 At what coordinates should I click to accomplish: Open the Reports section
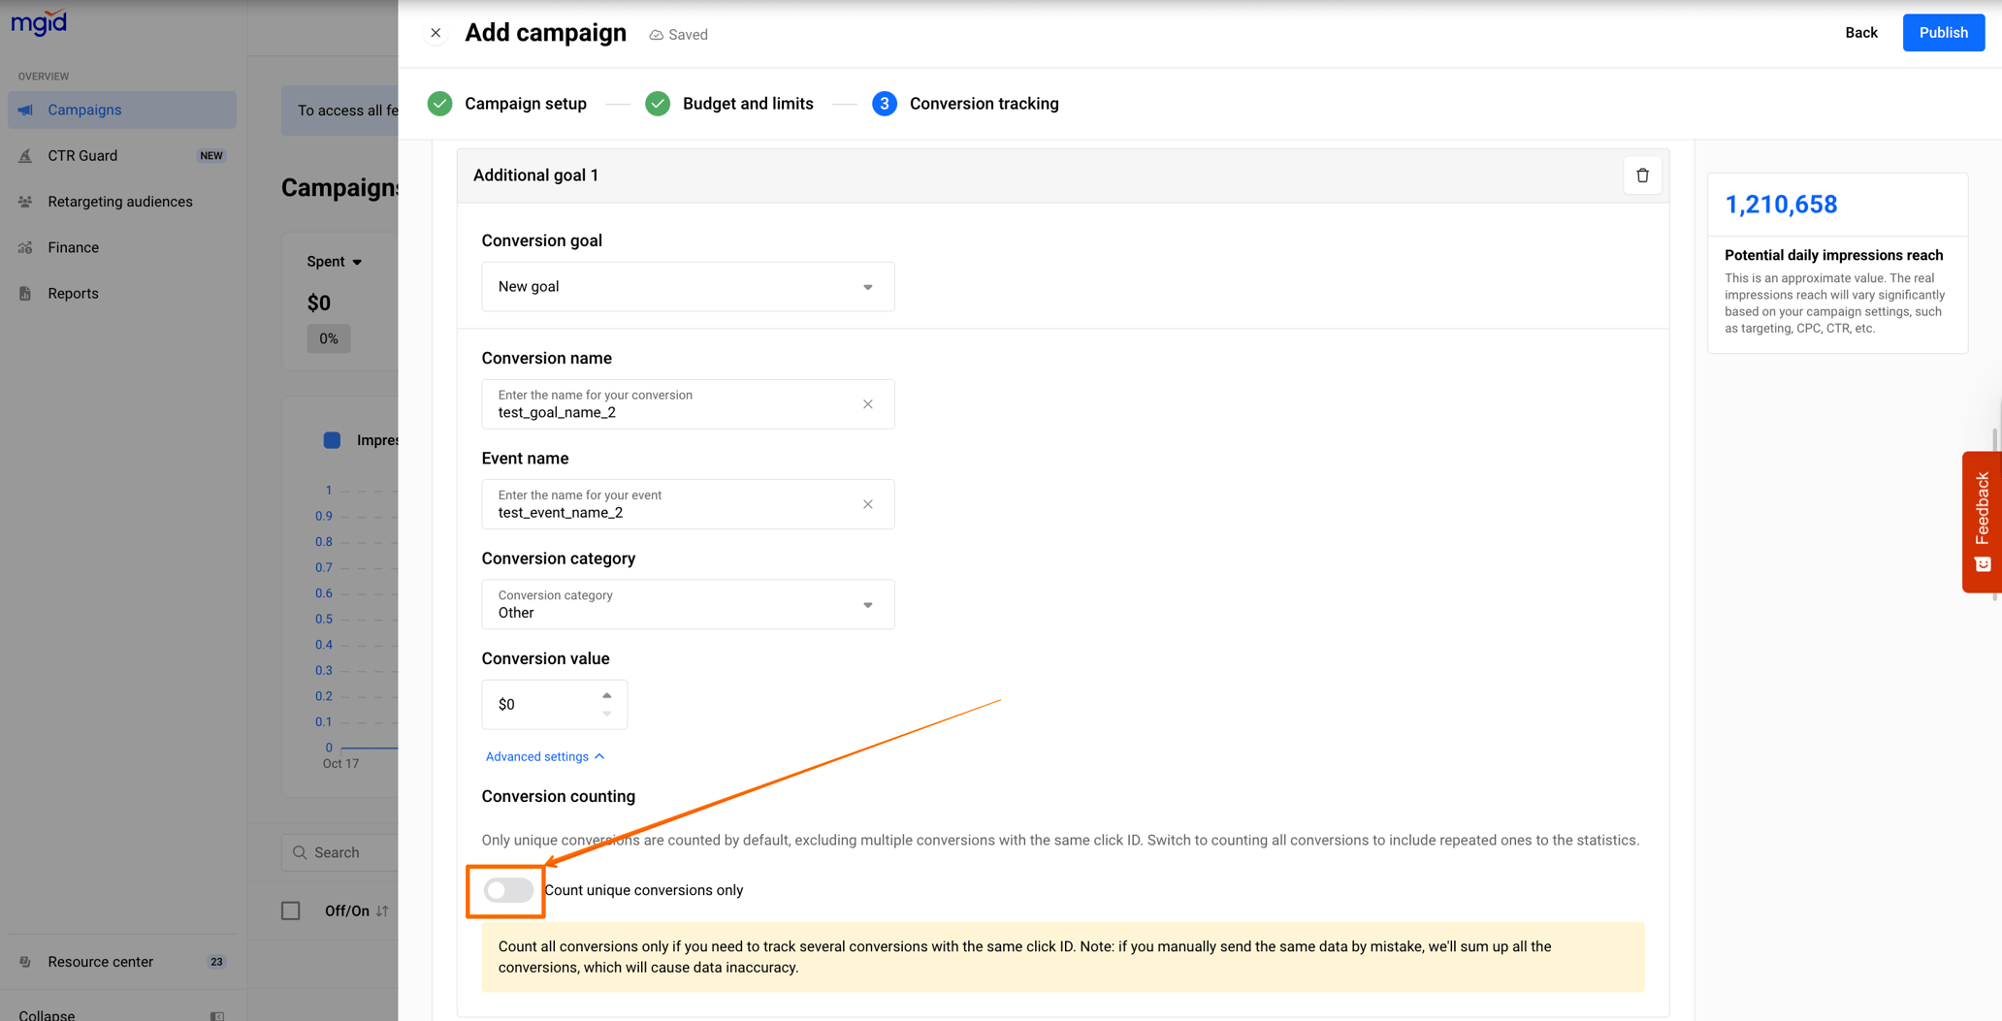coord(73,293)
